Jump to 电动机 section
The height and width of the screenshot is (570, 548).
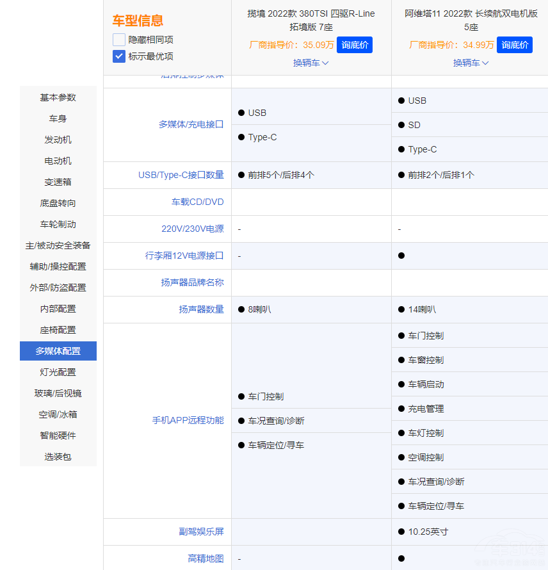pyautogui.click(x=58, y=161)
